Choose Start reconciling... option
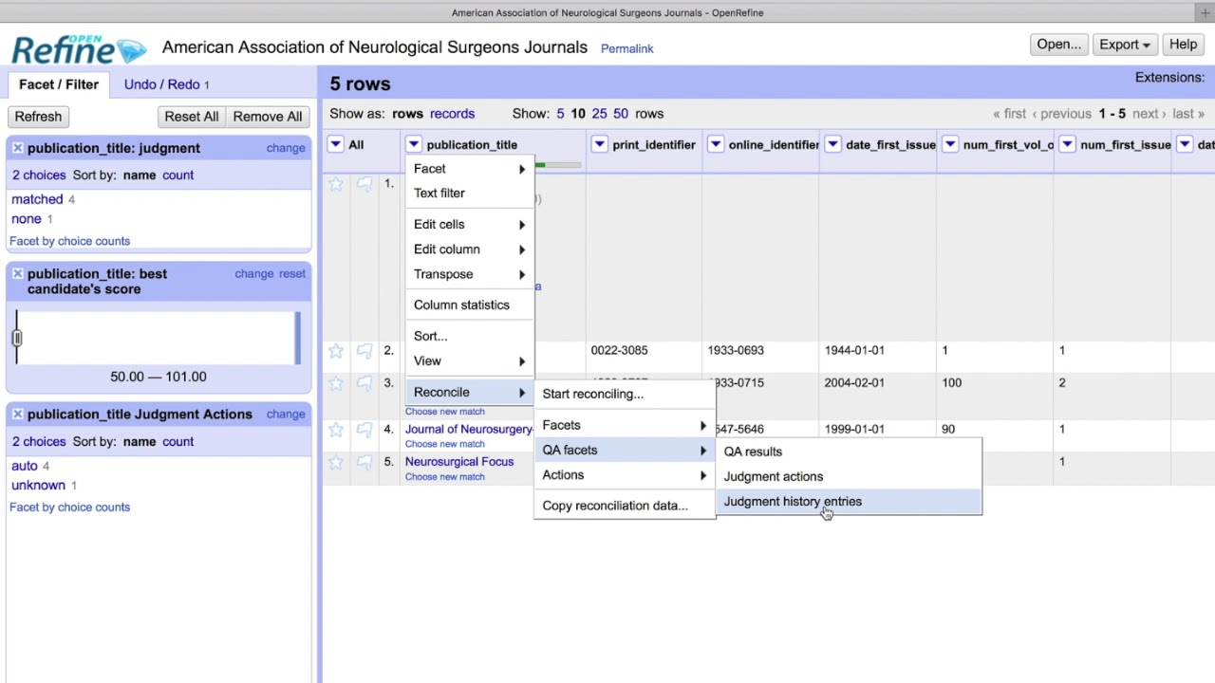Image resolution: width=1215 pixels, height=683 pixels. pyautogui.click(x=625, y=394)
